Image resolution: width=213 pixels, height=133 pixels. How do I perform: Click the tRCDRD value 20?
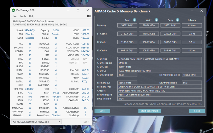30,51
